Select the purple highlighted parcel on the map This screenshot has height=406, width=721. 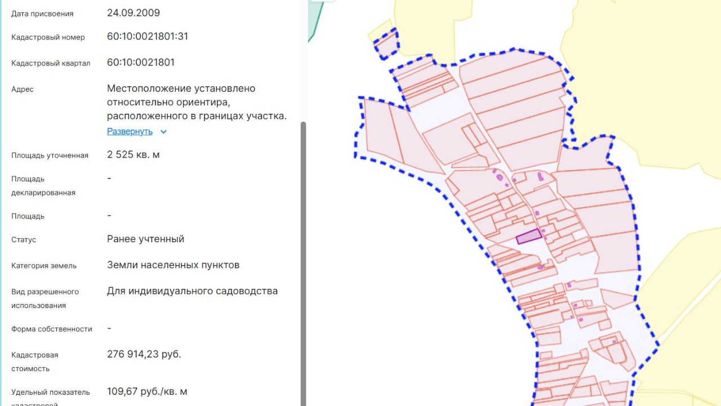[529, 236]
